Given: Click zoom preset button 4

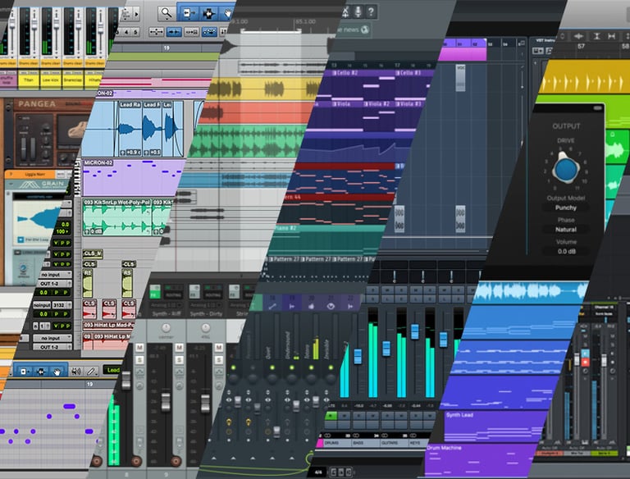Looking at the screenshot, I should [126, 32].
